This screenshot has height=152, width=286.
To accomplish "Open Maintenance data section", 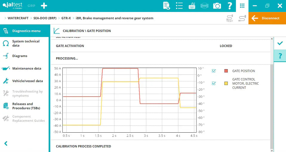I will 25,69.
